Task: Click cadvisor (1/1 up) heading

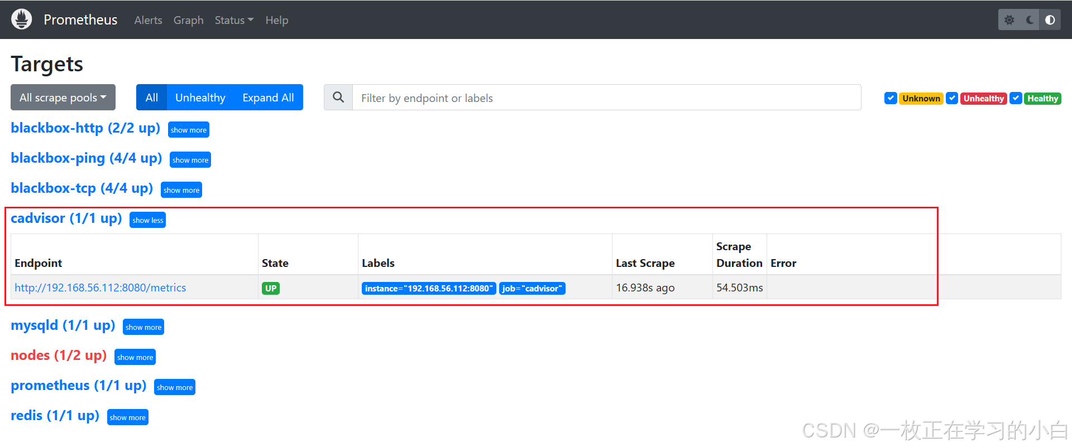Action: [66, 218]
